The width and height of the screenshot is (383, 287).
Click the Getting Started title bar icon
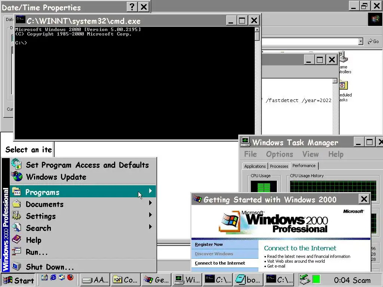(197, 199)
